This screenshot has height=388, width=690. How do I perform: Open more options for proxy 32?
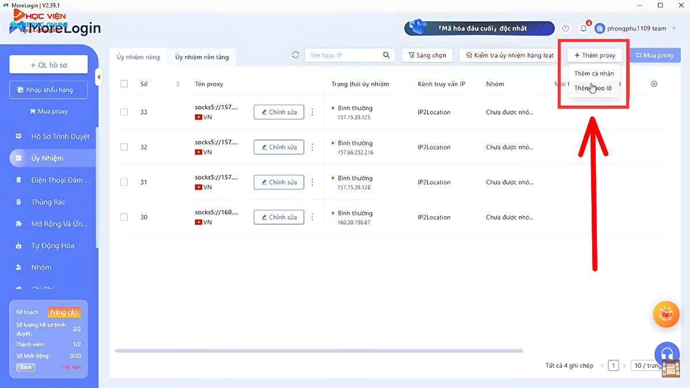click(x=312, y=147)
